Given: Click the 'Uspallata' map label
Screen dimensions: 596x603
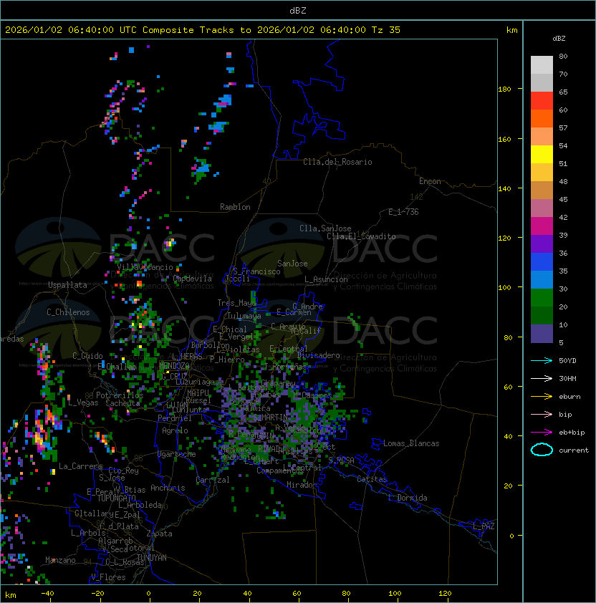Looking at the screenshot, I should (67, 285).
